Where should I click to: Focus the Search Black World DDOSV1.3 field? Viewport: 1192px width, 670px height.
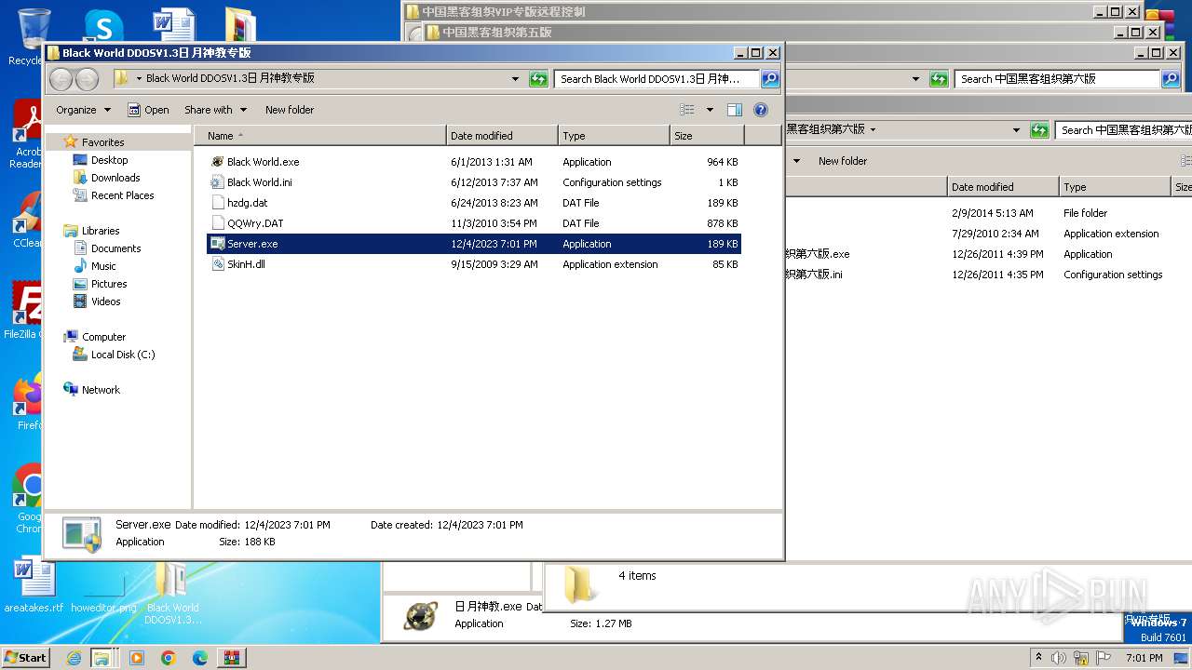(x=657, y=79)
